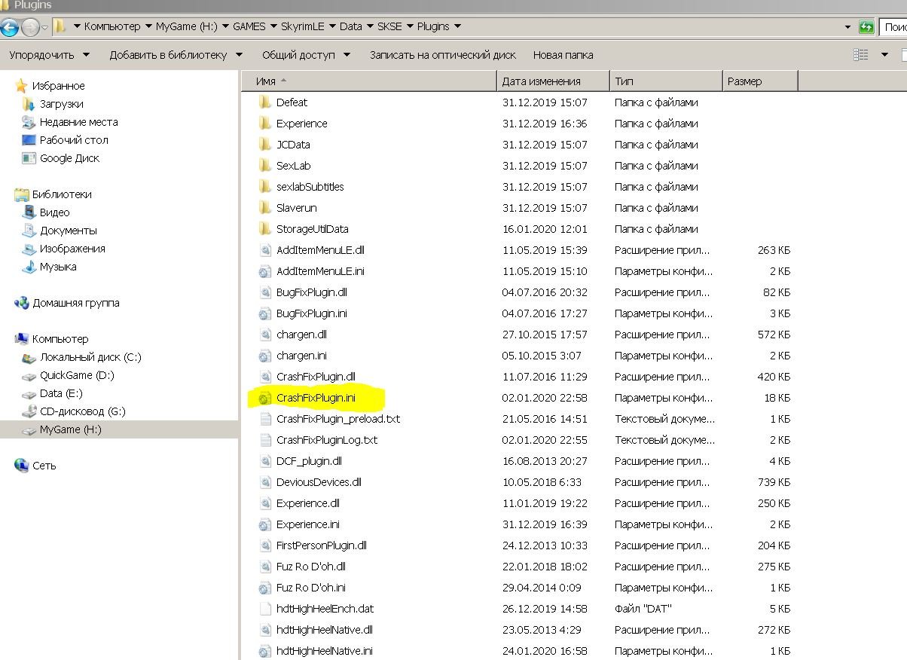This screenshot has width=907, height=660.
Task: Click the Google Диск sidebar icon
Action: click(29, 158)
